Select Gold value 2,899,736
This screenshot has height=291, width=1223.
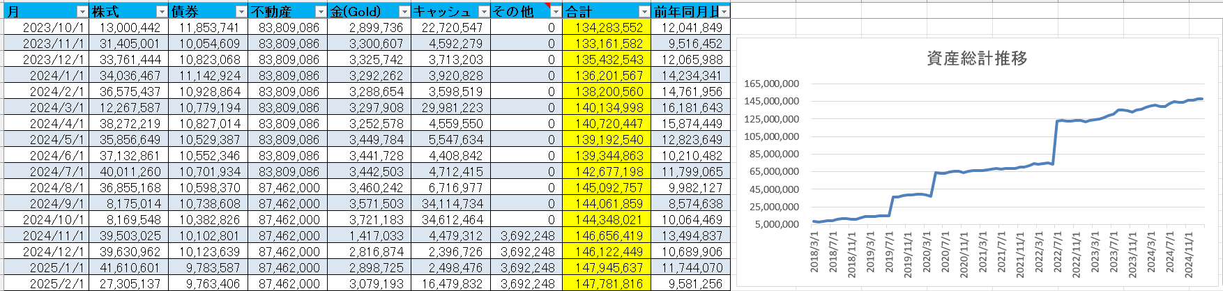tap(370, 28)
